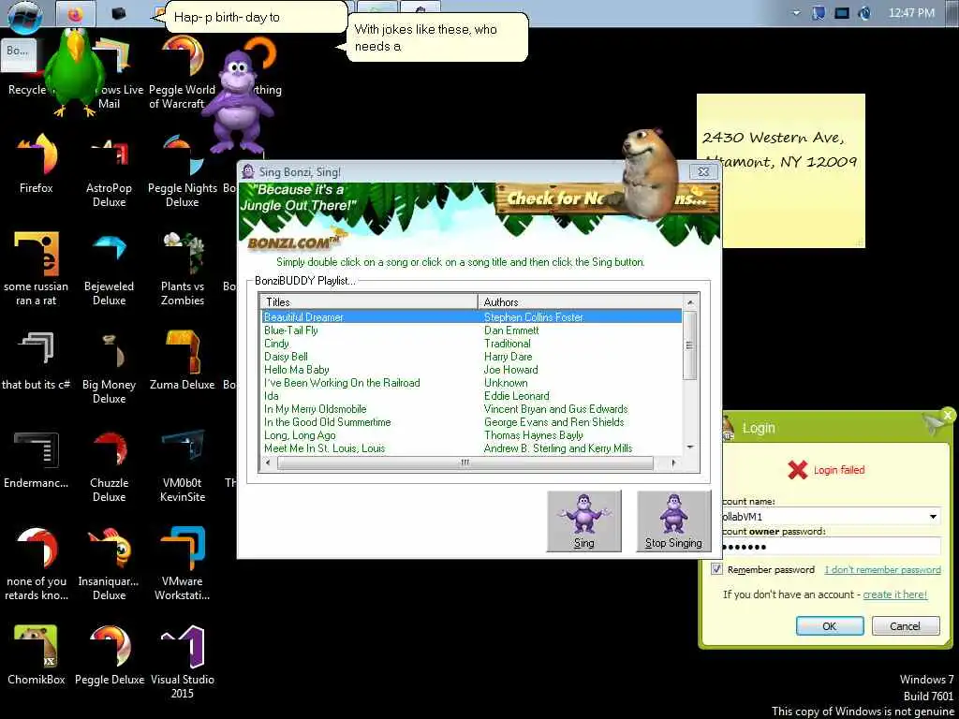Toggle the Remember password checkbox
The image size is (959, 719).
point(716,569)
